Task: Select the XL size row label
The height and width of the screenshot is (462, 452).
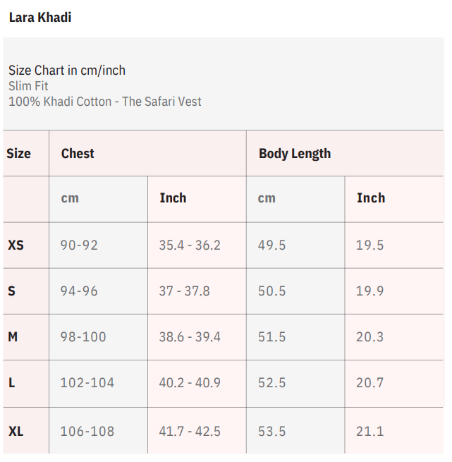Action: point(16,431)
